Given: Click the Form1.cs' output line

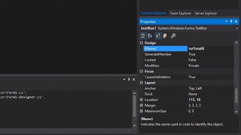Looking at the screenshot, I should [x=14, y=93].
